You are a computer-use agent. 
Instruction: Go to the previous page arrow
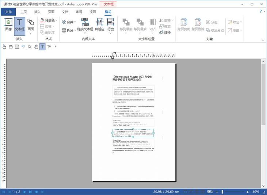[9, 192]
